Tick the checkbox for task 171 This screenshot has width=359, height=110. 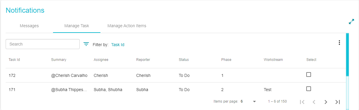(309, 89)
